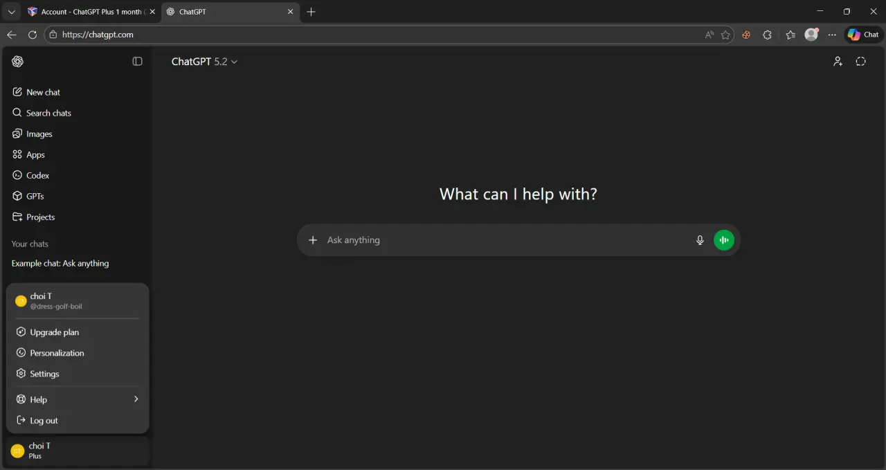886x470 pixels.
Task: Open browser Settings and more menu
Action: 832,35
